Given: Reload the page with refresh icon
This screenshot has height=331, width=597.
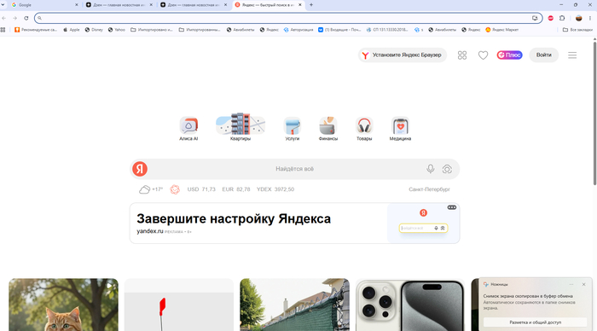Looking at the screenshot, I should pos(26,18).
